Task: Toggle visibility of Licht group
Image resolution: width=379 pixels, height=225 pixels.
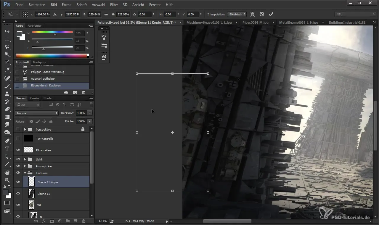Action: [x=18, y=159]
